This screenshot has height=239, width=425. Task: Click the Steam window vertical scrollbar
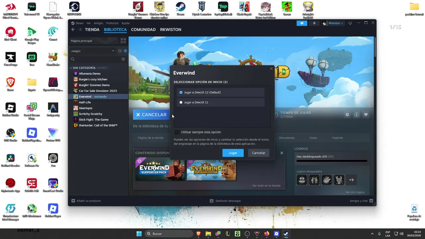click(x=375, y=47)
